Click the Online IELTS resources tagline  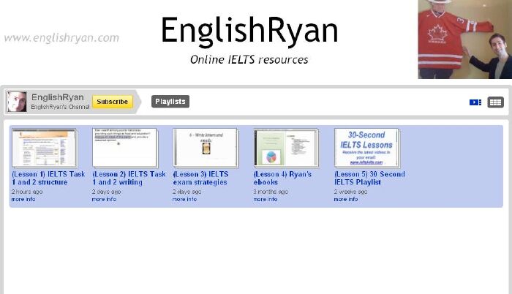249,60
